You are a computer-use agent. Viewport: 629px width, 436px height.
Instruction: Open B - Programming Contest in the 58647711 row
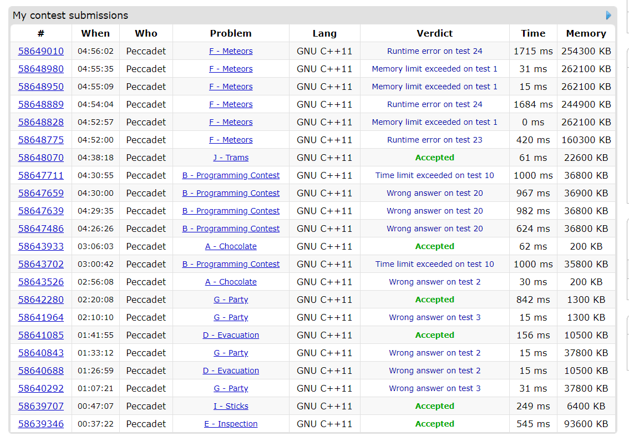click(x=231, y=175)
